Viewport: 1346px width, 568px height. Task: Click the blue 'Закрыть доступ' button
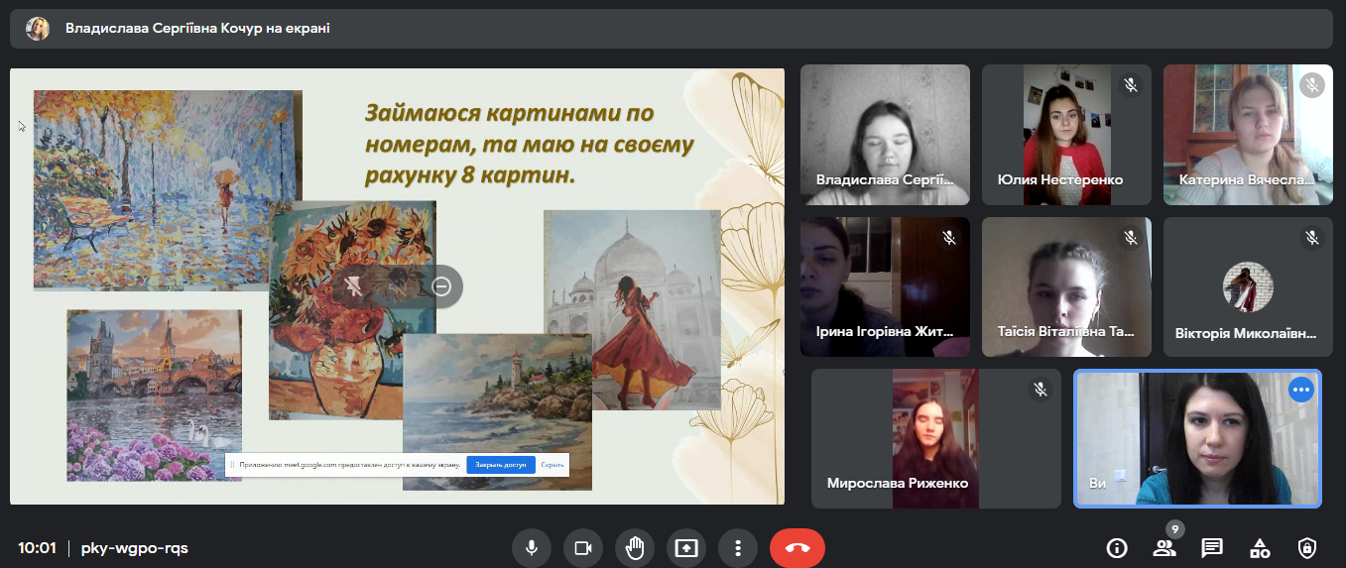[501, 464]
